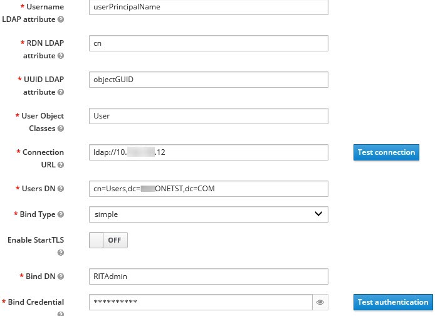Click help icon beside Connection URL

coord(60,165)
